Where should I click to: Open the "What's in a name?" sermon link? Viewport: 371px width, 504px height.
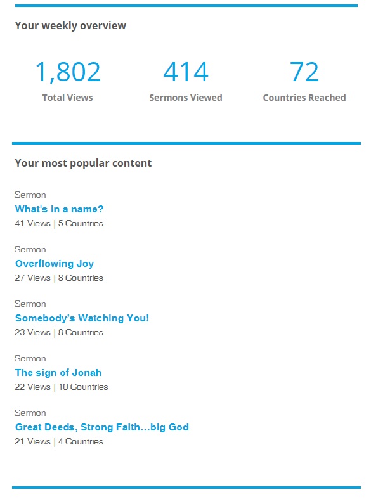59,209
